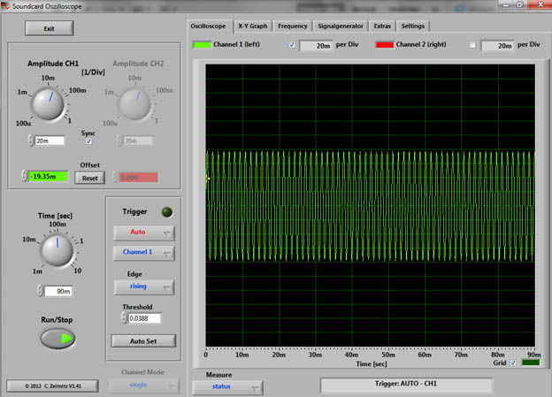Click the CH1 offset value field

(48, 176)
